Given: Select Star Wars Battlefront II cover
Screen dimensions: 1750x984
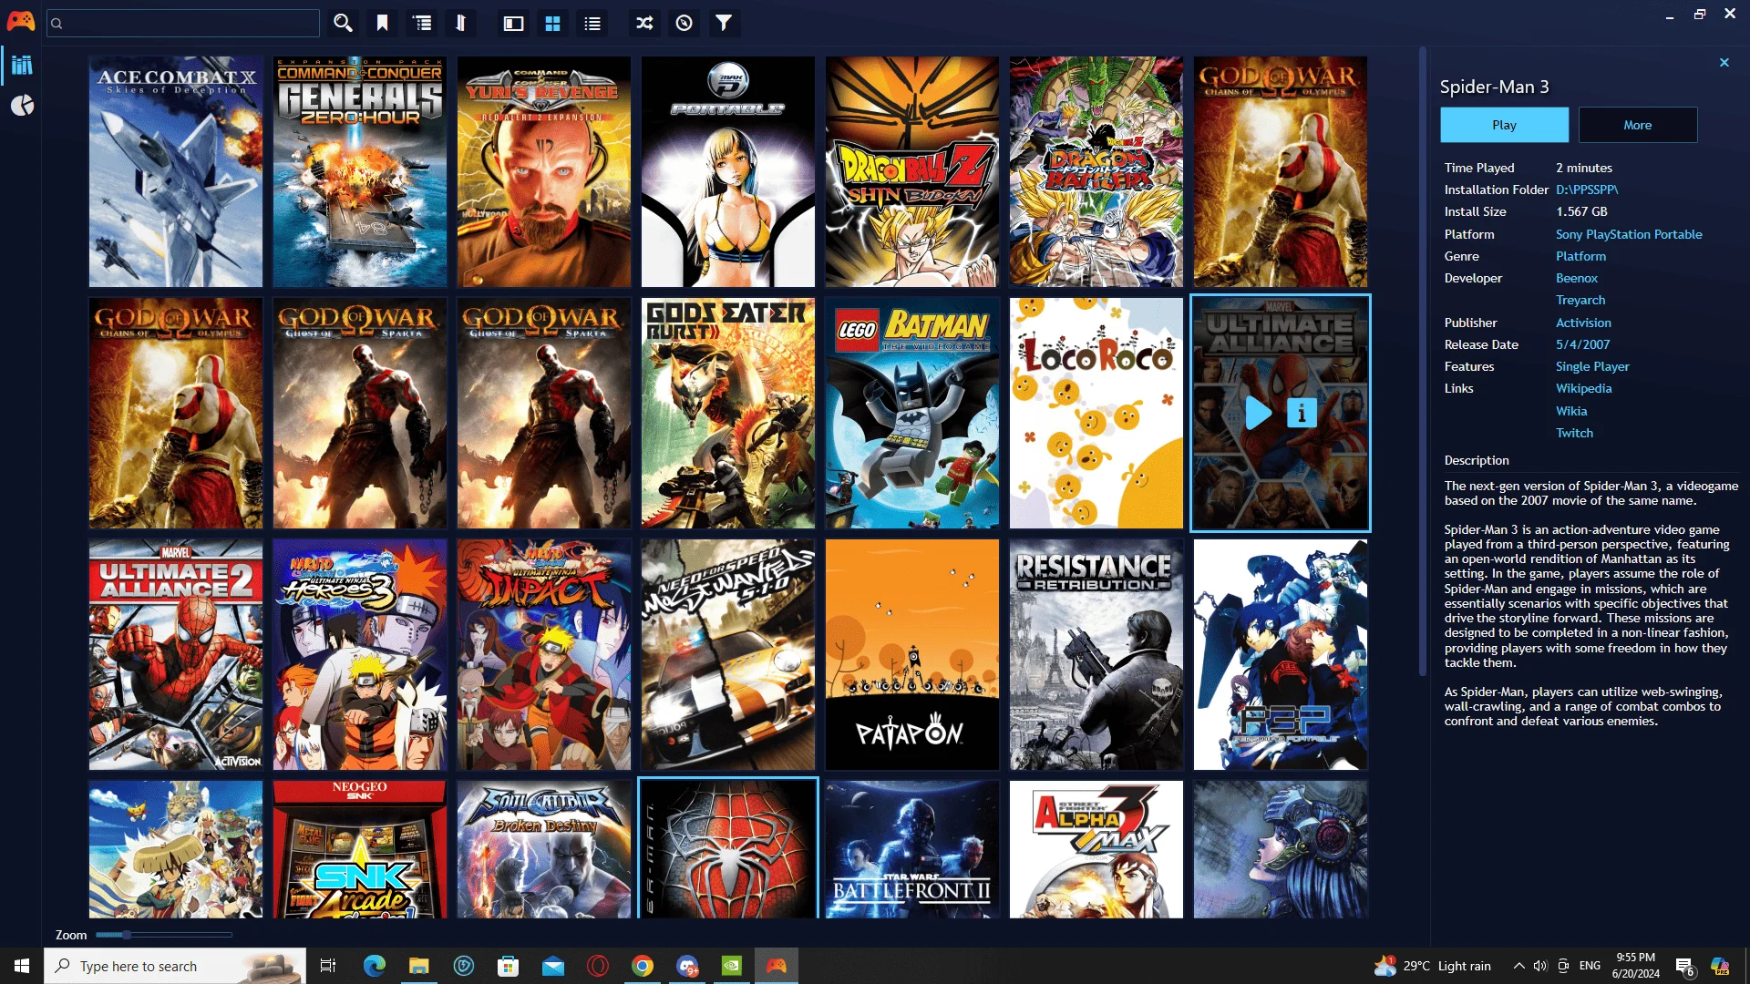Looking at the screenshot, I should [x=912, y=849].
